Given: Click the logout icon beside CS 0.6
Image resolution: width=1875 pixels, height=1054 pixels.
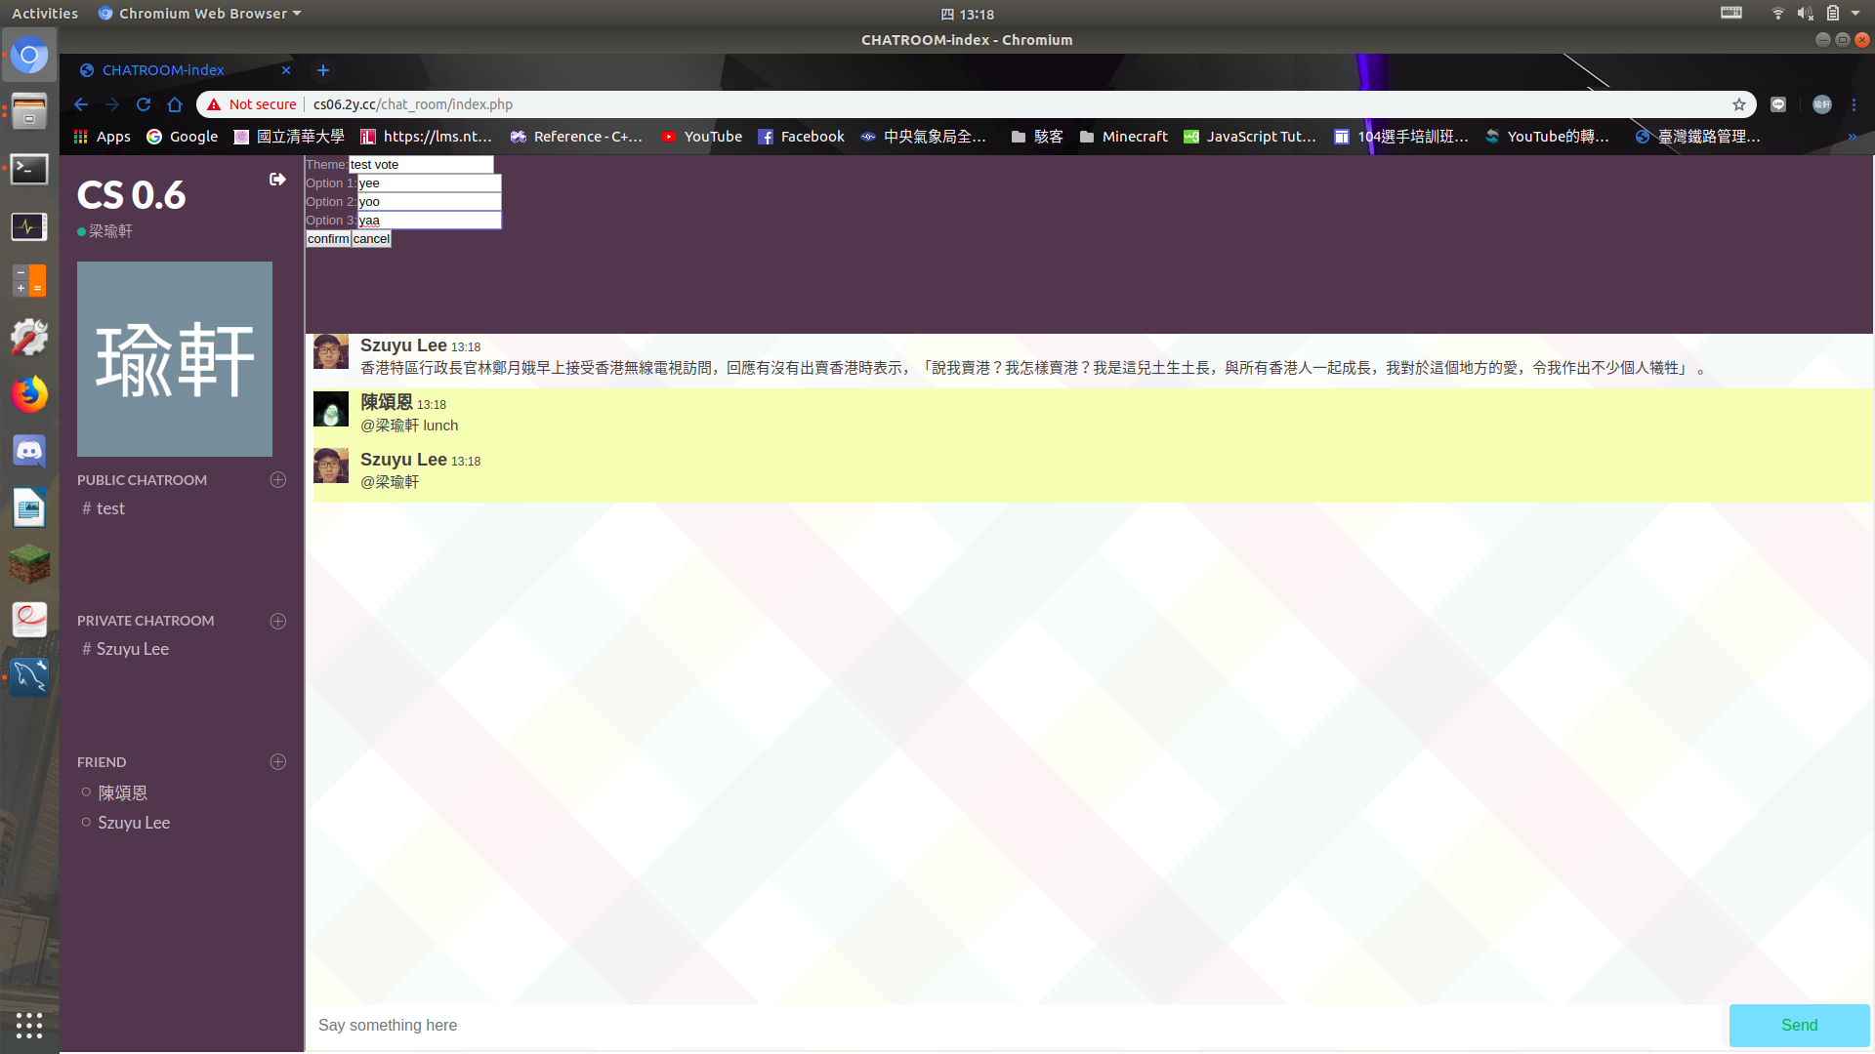Looking at the screenshot, I should tap(277, 180).
